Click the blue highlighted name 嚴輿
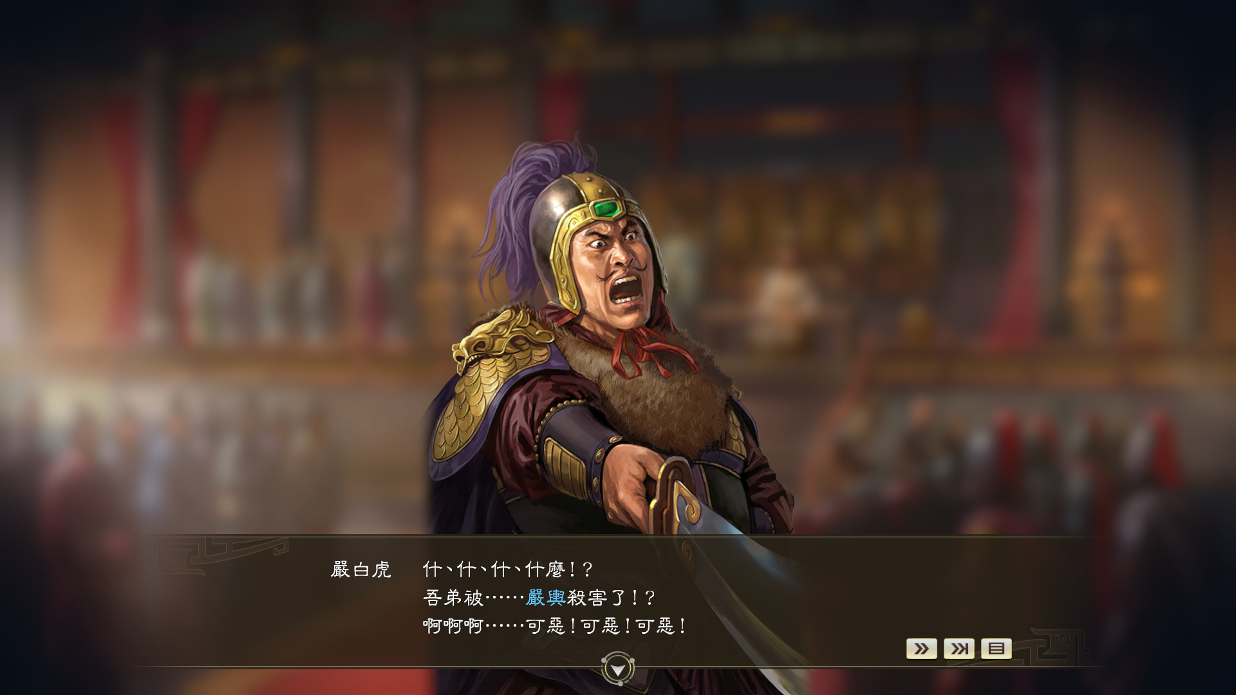 pyautogui.click(x=545, y=598)
